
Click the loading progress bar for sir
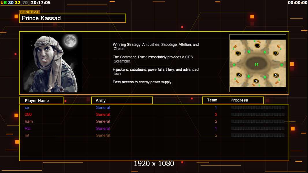tap(258, 107)
